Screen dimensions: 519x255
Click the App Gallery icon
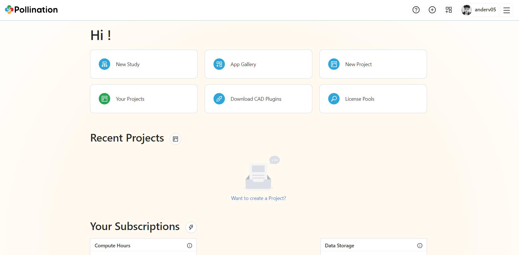coord(219,64)
